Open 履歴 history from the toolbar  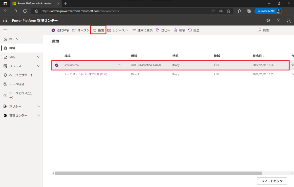coord(194,30)
